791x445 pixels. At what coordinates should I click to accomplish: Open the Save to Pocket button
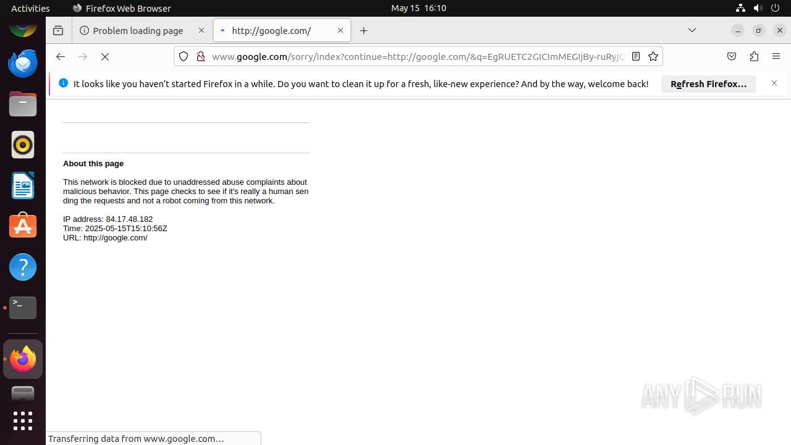(732, 56)
